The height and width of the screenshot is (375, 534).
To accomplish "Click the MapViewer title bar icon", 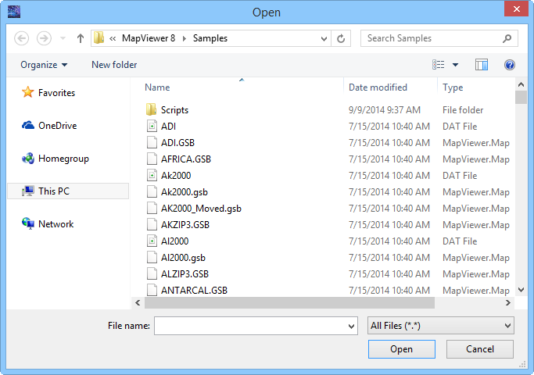I will (x=14, y=12).
